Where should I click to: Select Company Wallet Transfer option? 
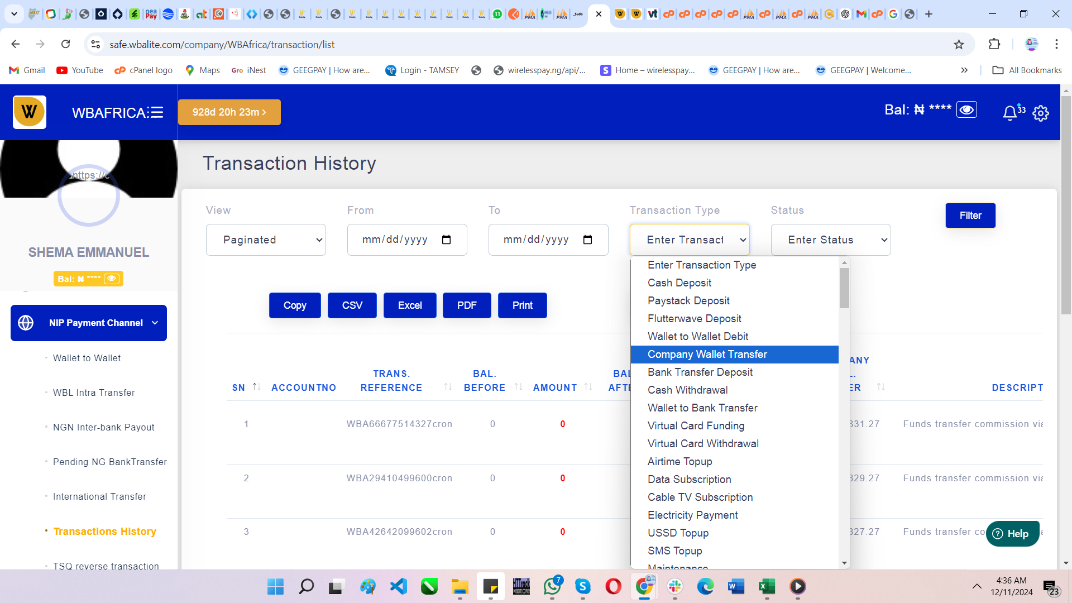[x=707, y=355]
